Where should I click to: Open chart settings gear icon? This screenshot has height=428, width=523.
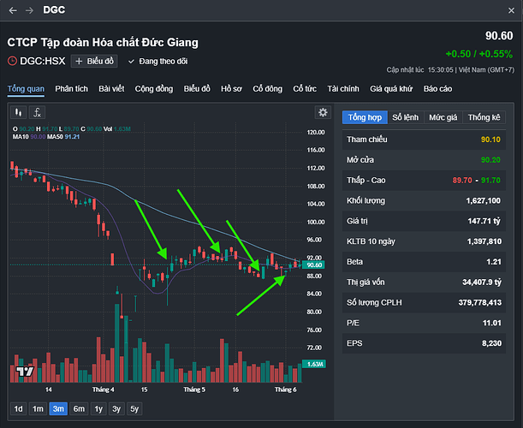323,112
